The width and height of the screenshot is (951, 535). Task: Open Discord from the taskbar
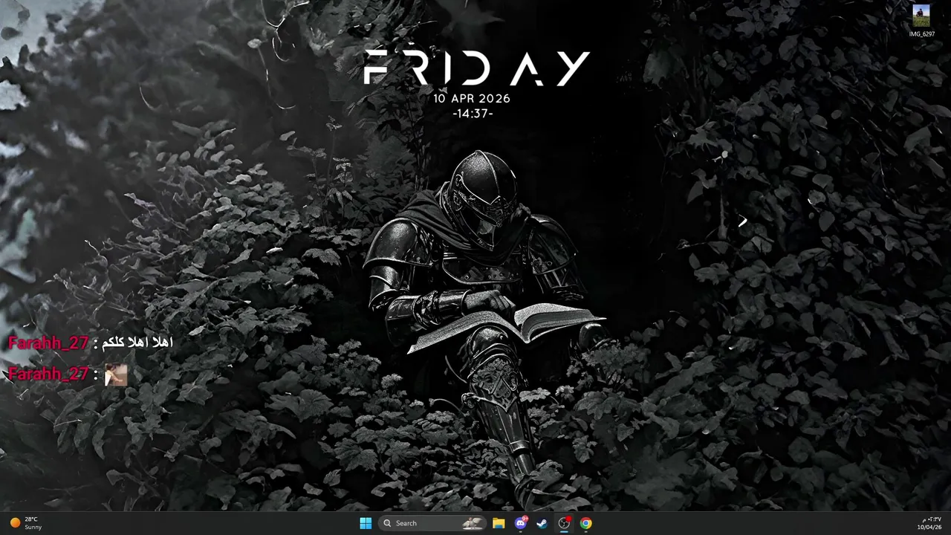tap(521, 523)
